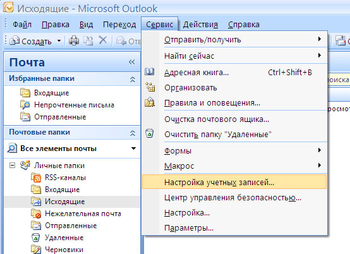
Task: Close the Сервис menu by clicking its title
Action: tap(159, 25)
